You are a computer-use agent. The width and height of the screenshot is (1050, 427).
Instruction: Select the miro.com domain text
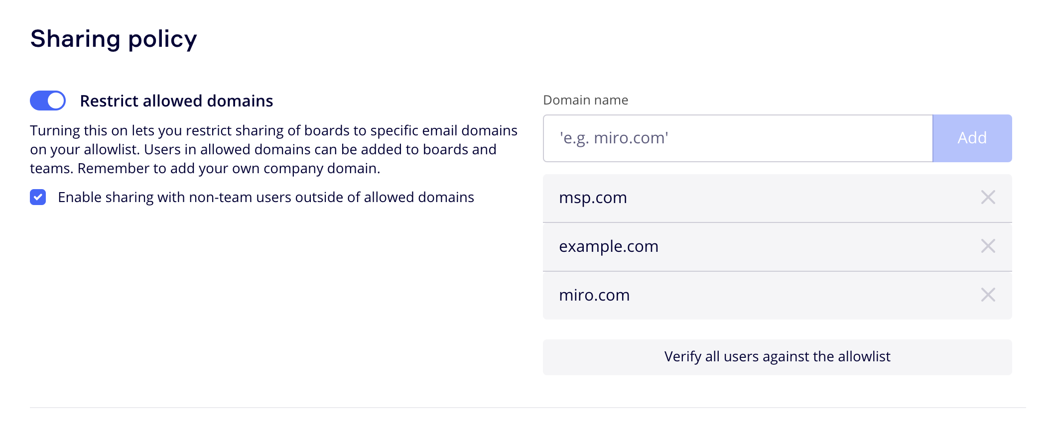point(594,296)
